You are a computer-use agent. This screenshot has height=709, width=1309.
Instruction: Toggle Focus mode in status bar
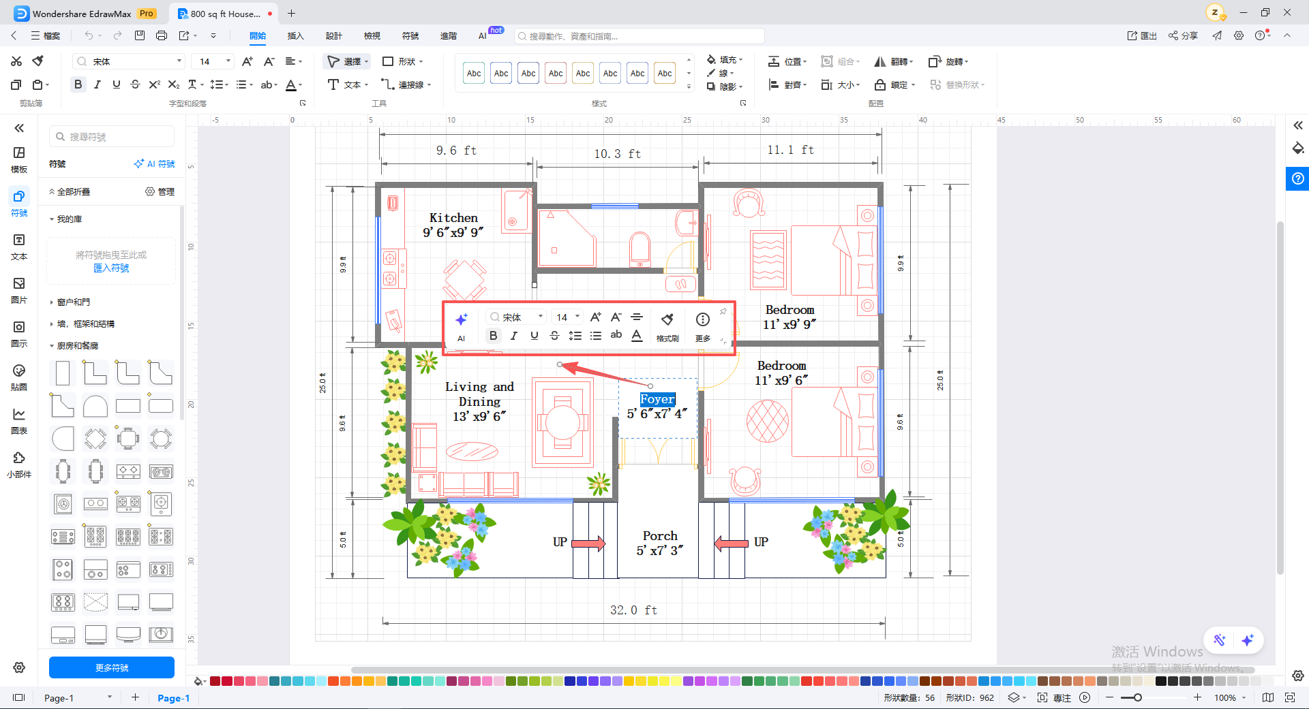tap(1055, 697)
